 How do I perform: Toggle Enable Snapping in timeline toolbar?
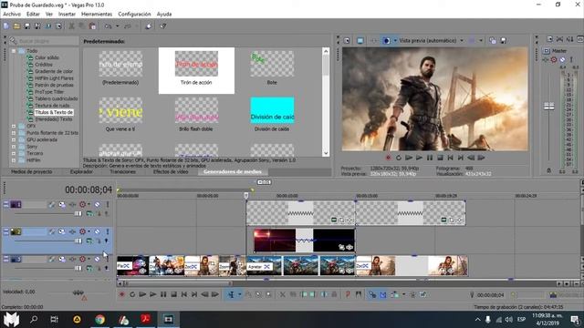click(x=371, y=294)
